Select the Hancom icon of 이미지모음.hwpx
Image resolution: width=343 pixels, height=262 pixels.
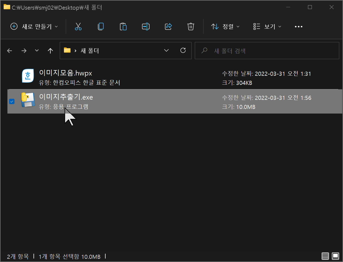[x=28, y=76]
